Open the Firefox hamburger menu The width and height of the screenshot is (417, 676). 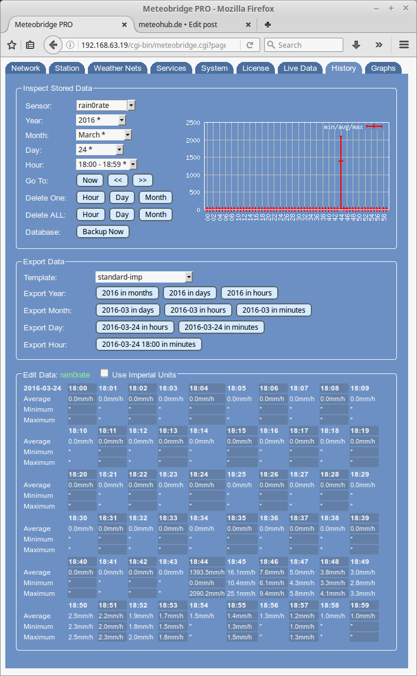(x=404, y=45)
